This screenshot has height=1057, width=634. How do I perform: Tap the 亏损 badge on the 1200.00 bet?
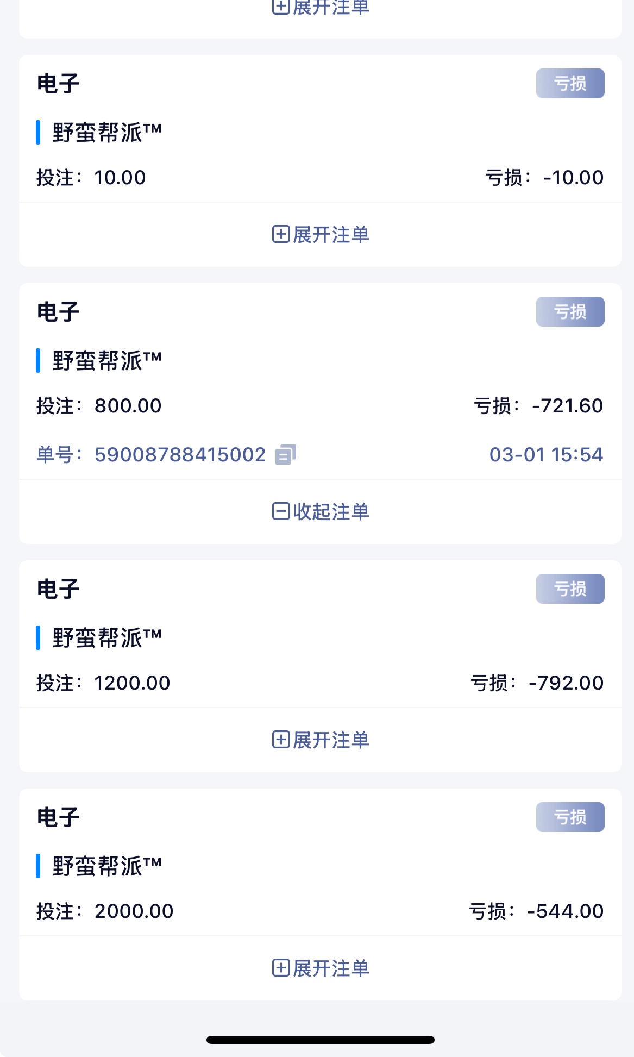[x=570, y=589]
